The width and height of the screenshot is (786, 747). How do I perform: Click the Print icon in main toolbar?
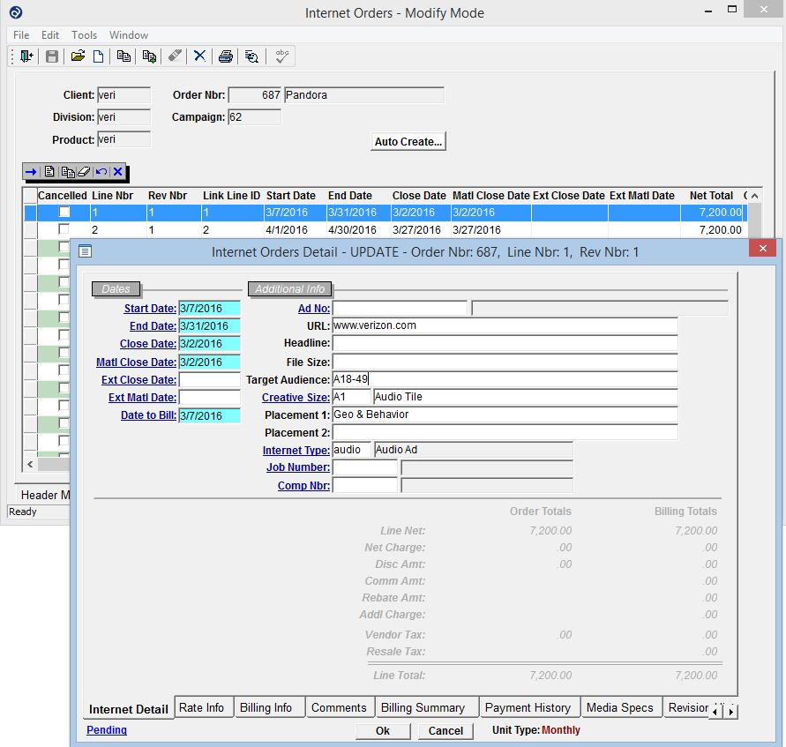click(226, 56)
